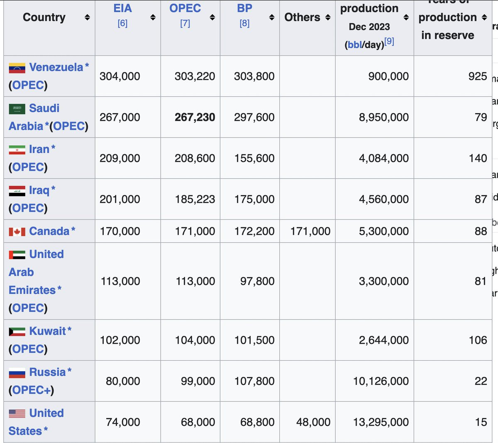
Task: Open the United States country link
Action: point(36,422)
